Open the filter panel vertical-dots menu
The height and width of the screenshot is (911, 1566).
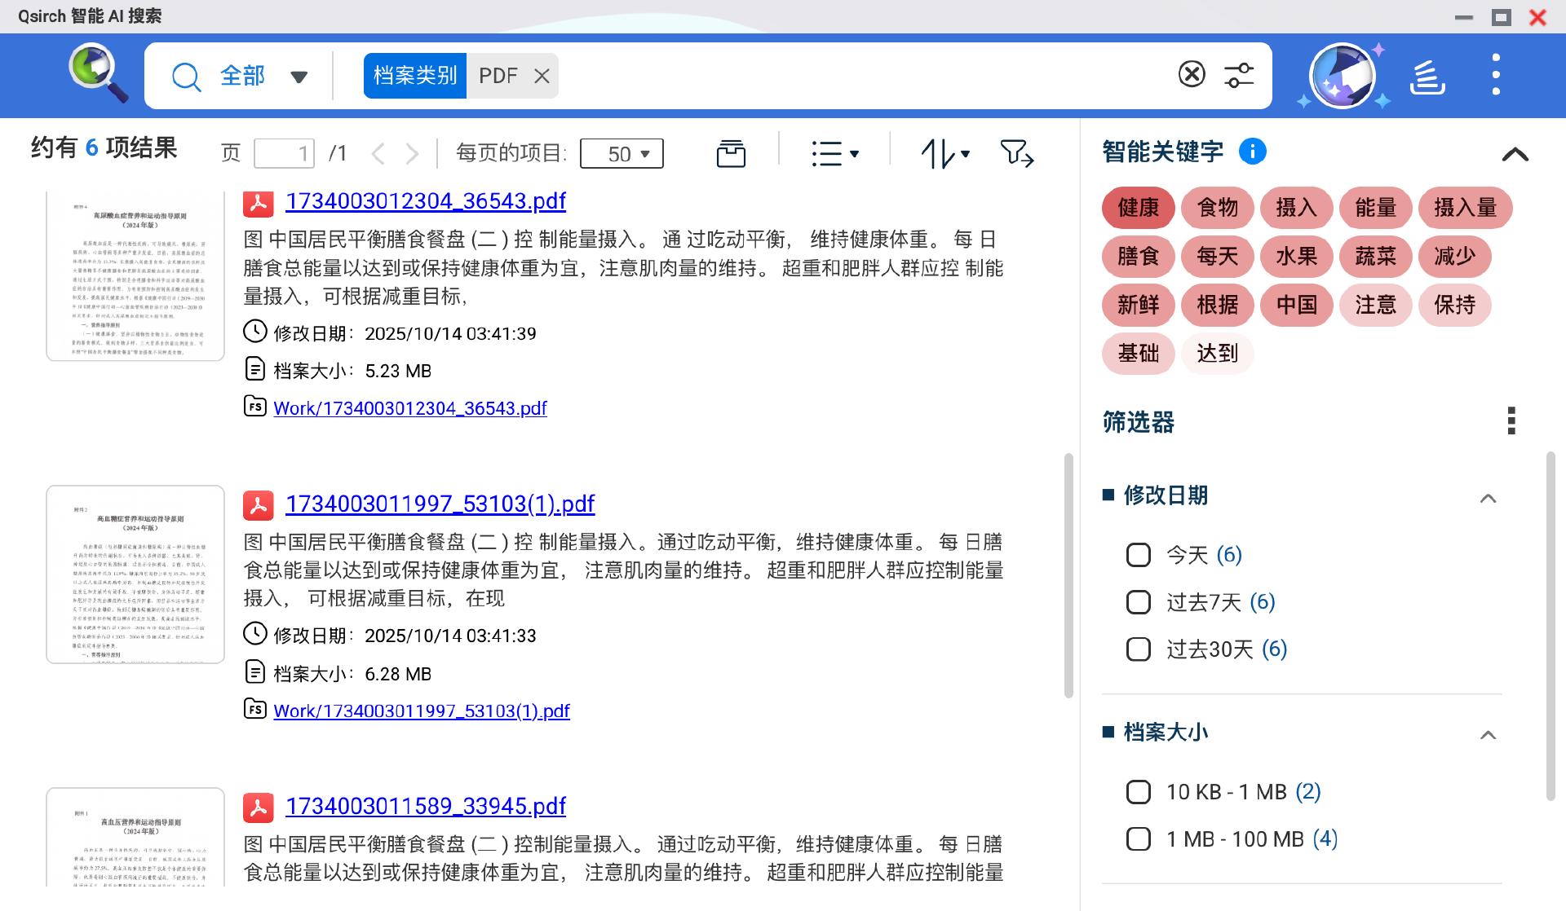[x=1511, y=421]
